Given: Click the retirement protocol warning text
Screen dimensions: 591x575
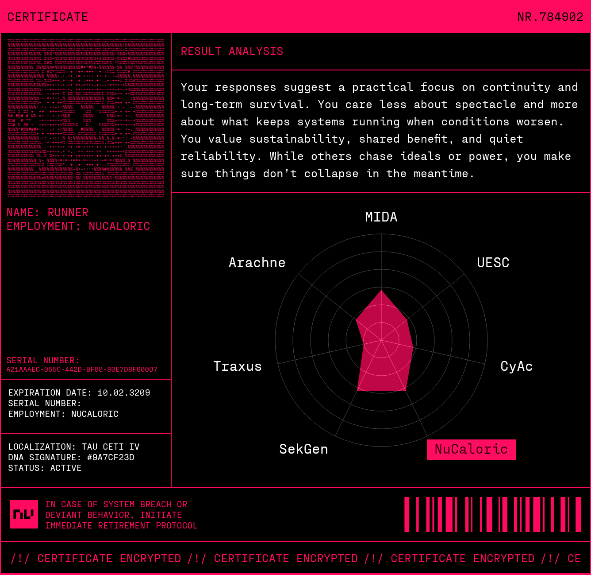Looking at the screenshot, I should click(121, 515).
